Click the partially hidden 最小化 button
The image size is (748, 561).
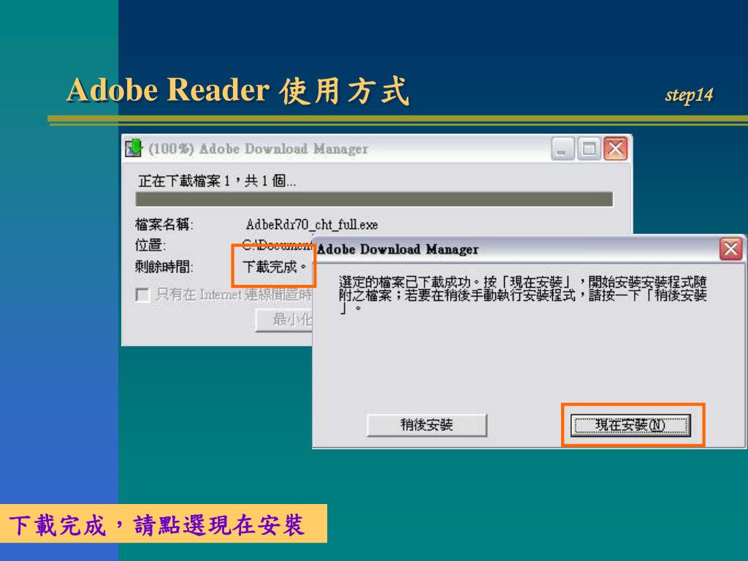[x=284, y=320]
